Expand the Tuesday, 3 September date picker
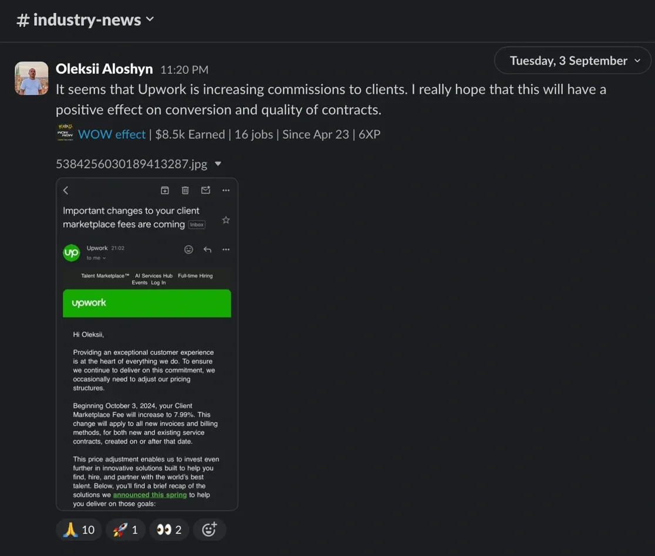The image size is (655, 556). click(x=573, y=60)
